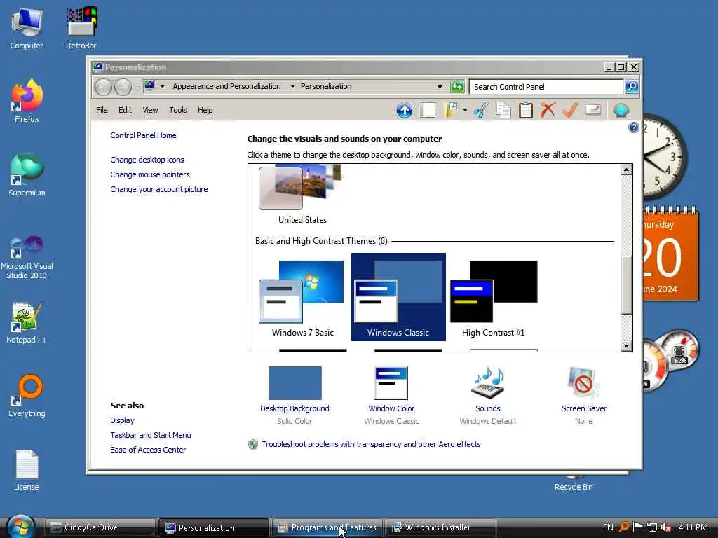The image size is (718, 538).
Task: Open the View menu
Action: click(150, 110)
